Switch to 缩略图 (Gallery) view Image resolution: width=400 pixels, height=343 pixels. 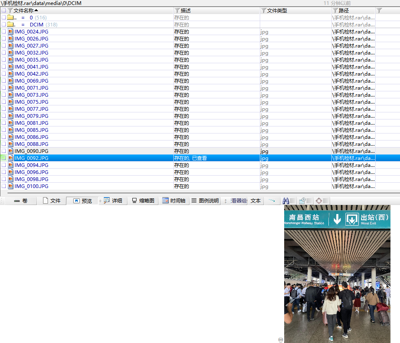pos(143,201)
